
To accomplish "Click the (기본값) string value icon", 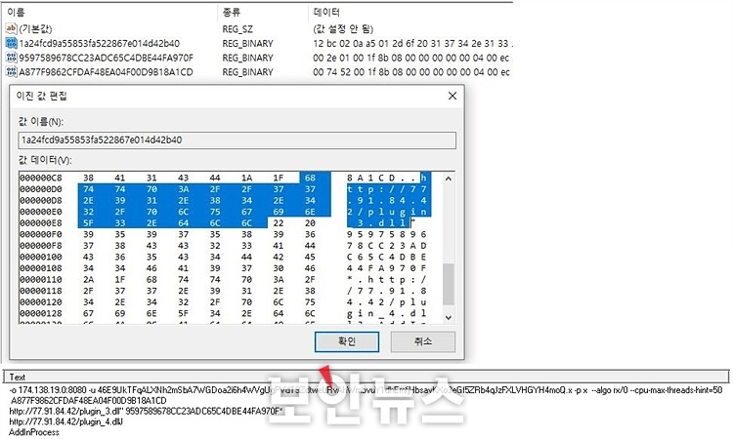I will [x=11, y=30].
